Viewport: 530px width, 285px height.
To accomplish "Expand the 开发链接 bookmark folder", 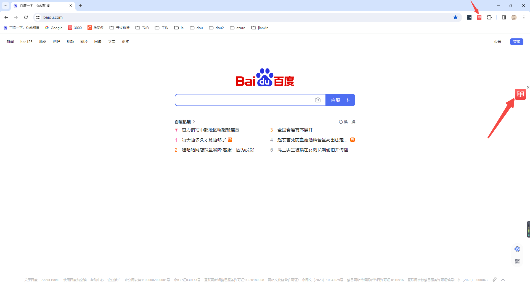I will coord(120,28).
